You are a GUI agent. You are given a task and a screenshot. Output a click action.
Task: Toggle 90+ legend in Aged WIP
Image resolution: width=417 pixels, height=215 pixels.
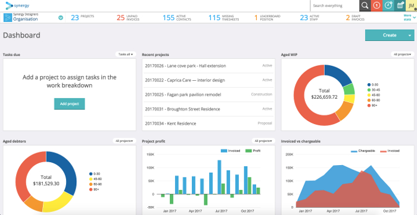pos(372,106)
